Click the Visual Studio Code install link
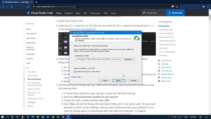 click(x=74, y=21)
